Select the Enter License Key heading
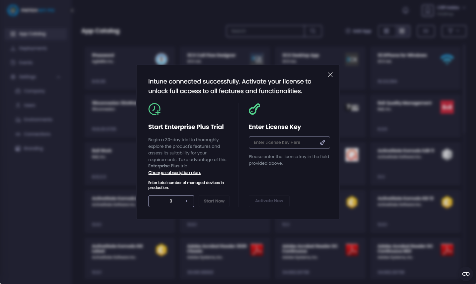 [x=275, y=127]
